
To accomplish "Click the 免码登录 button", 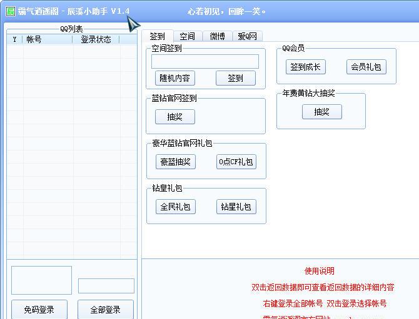I will pos(39,310).
